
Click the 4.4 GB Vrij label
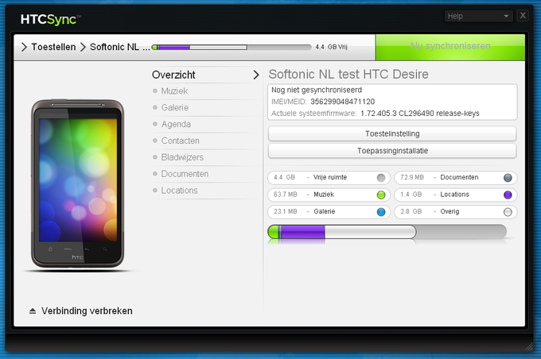click(x=331, y=47)
